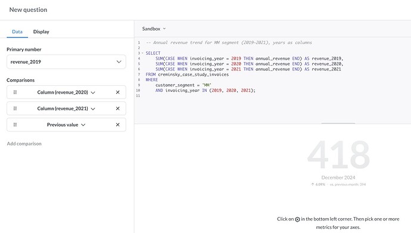The width and height of the screenshot is (411, 233).
Task: Switch to the Display tab
Action: tap(41, 32)
